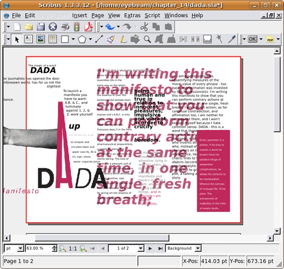The height and width of the screenshot is (269, 284).
Task: Export as PDF with Acrobat icon
Action: (x=89, y=27)
